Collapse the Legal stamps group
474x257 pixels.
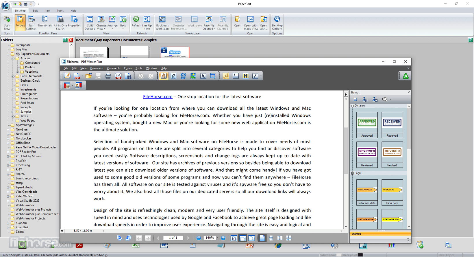click(352, 173)
